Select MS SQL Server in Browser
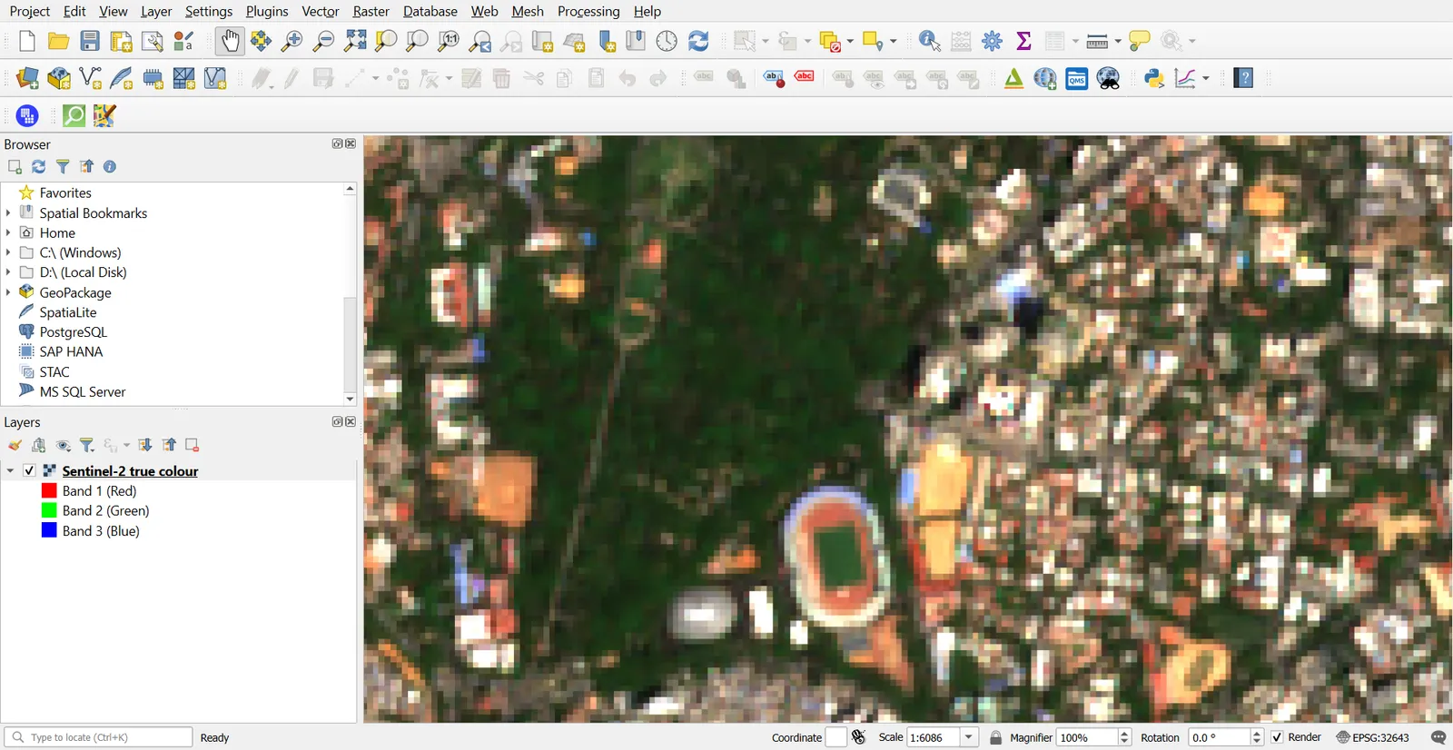 (x=82, y=392)
